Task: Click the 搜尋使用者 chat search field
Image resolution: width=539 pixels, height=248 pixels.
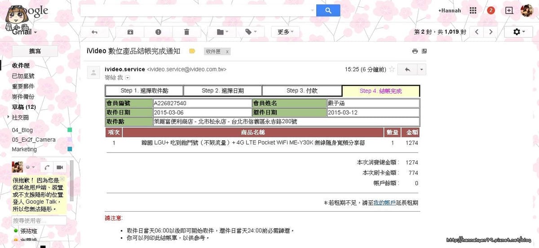Action: pyautogui.click(x=39, y=221)
